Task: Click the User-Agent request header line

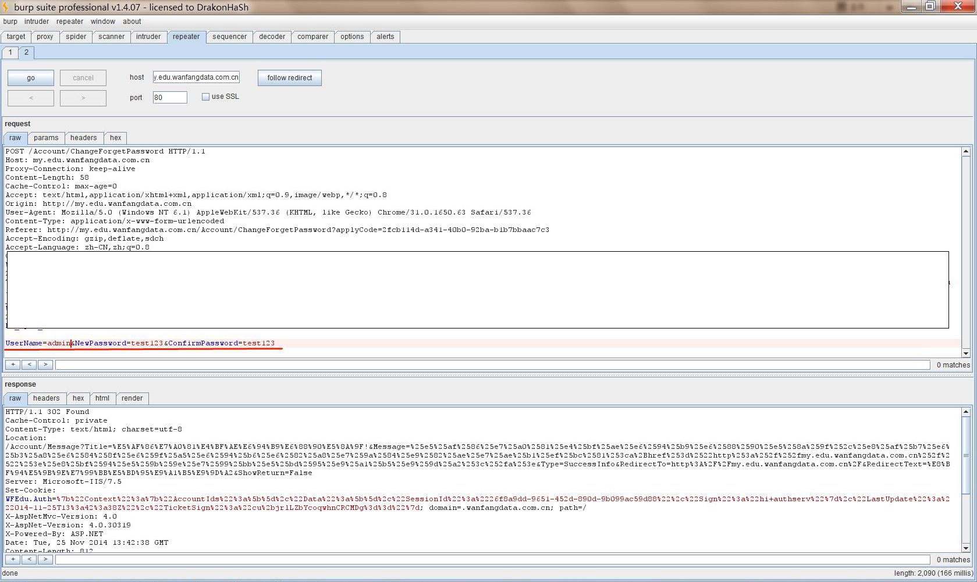Action: 268,212
